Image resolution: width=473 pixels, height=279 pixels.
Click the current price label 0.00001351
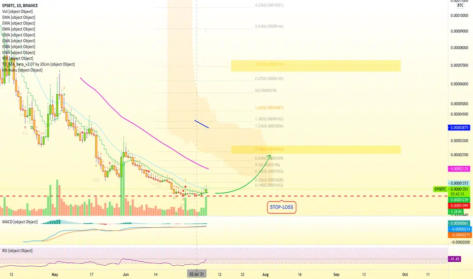click(459, 189)
